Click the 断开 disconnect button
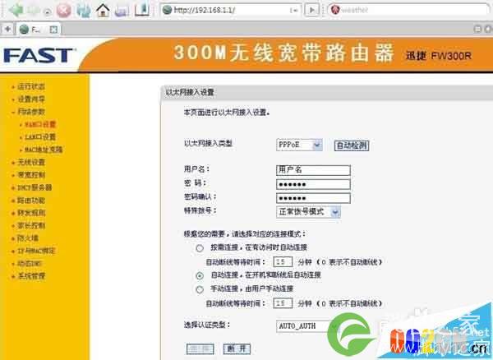Screen dimensions: 493x360 pos(237,348)
